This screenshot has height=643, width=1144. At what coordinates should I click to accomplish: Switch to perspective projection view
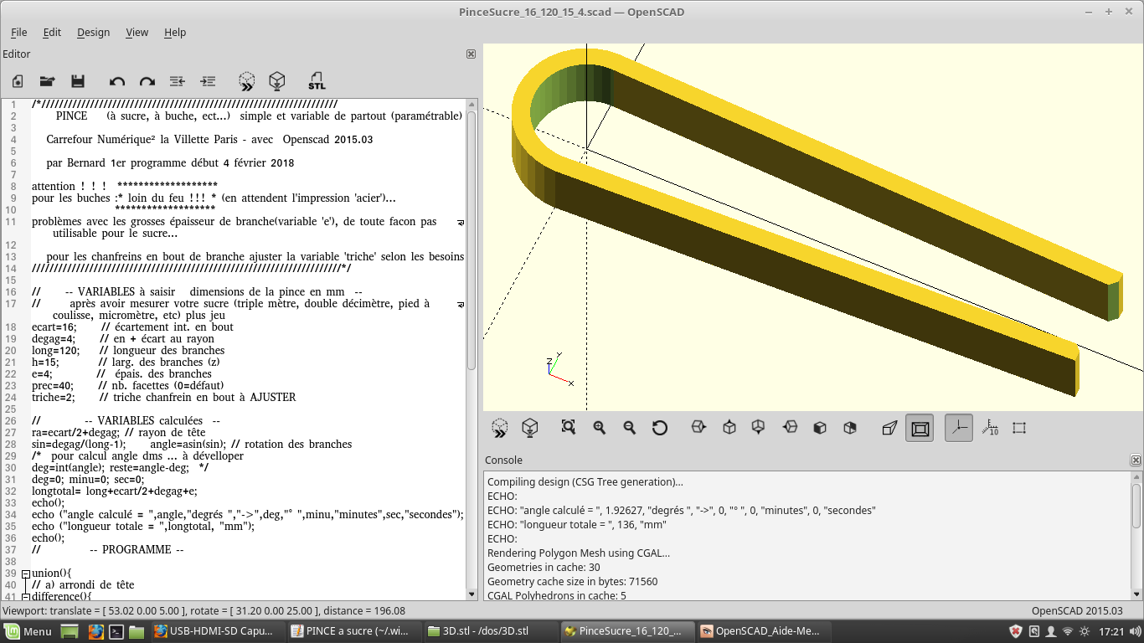coord(889,429)
